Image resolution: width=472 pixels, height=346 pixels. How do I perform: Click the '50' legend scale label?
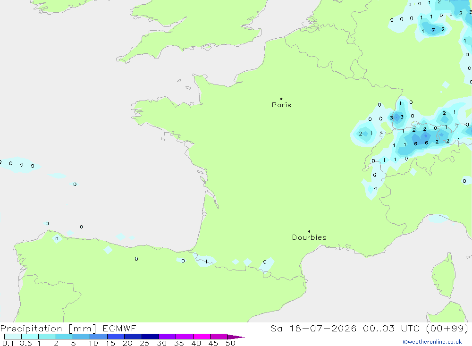point(230,343)
